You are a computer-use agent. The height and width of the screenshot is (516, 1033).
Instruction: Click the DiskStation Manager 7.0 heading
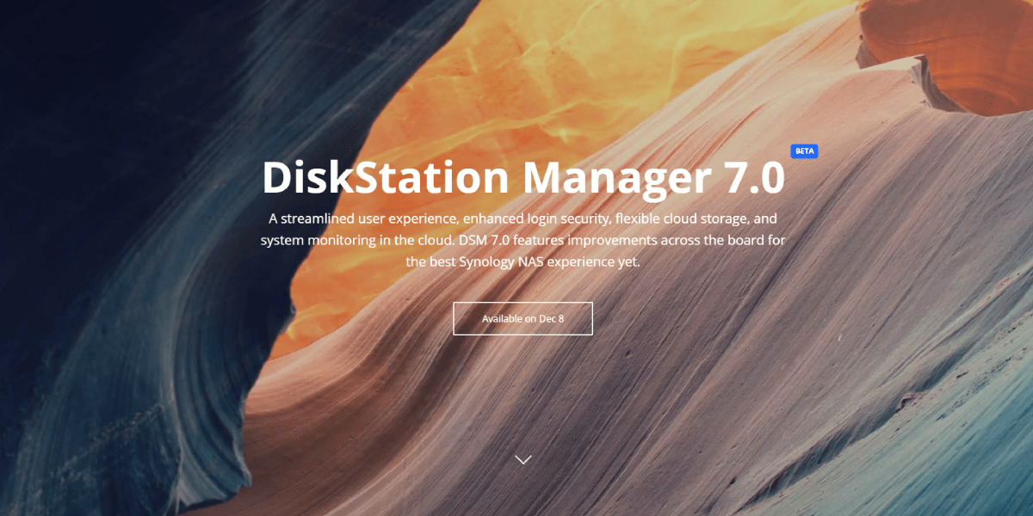(x=523, y=176)
